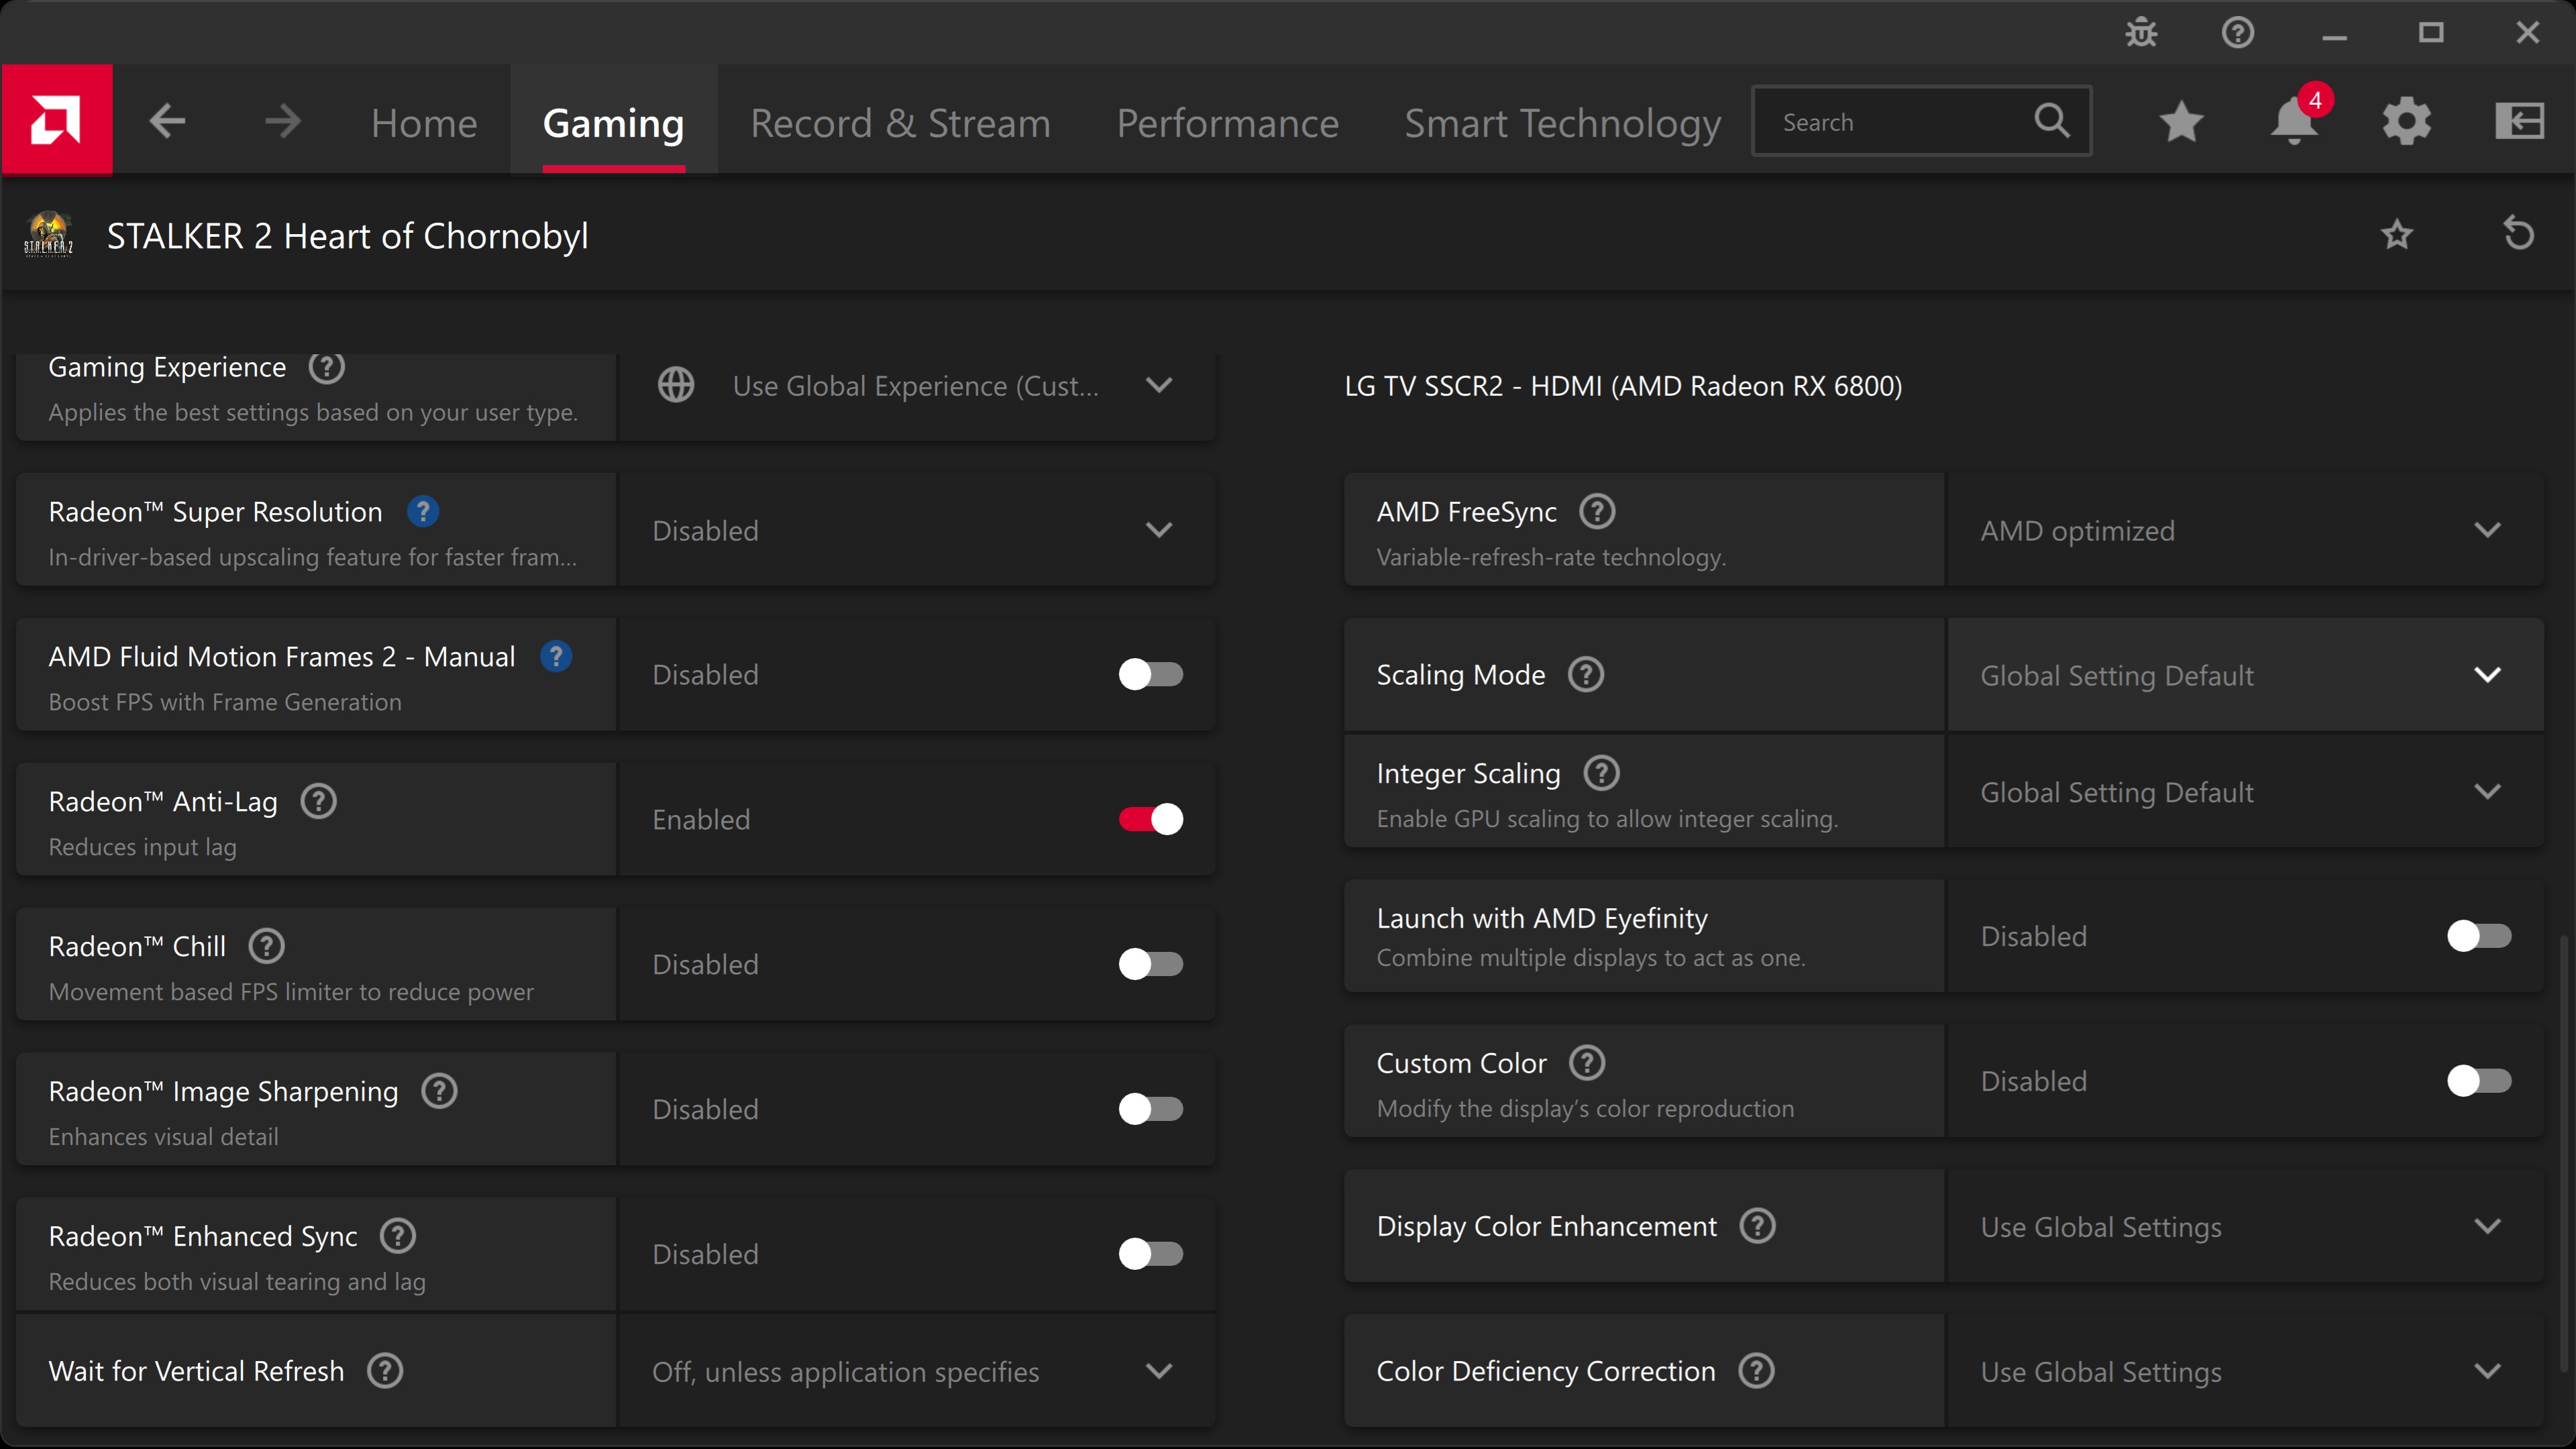Open Color Deficiency Correction dropdown
The image size is (2576, 1449).
2245,1371
